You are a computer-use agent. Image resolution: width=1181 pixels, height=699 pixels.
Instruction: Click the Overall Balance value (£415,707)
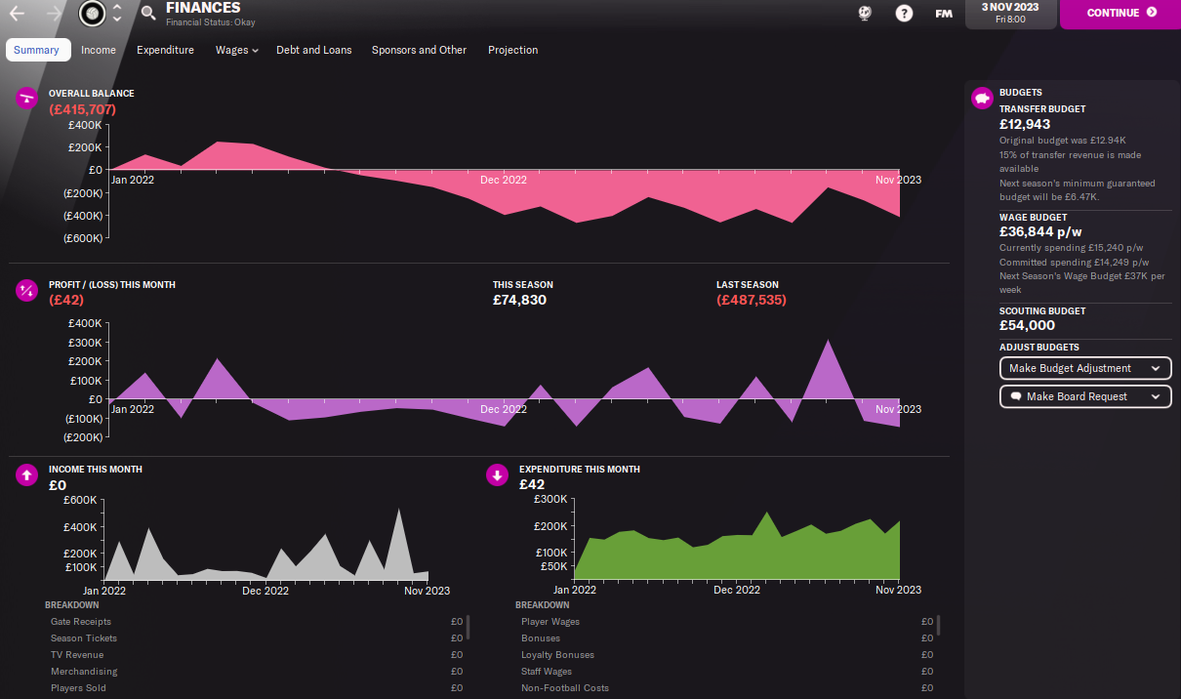click(82, 109)
